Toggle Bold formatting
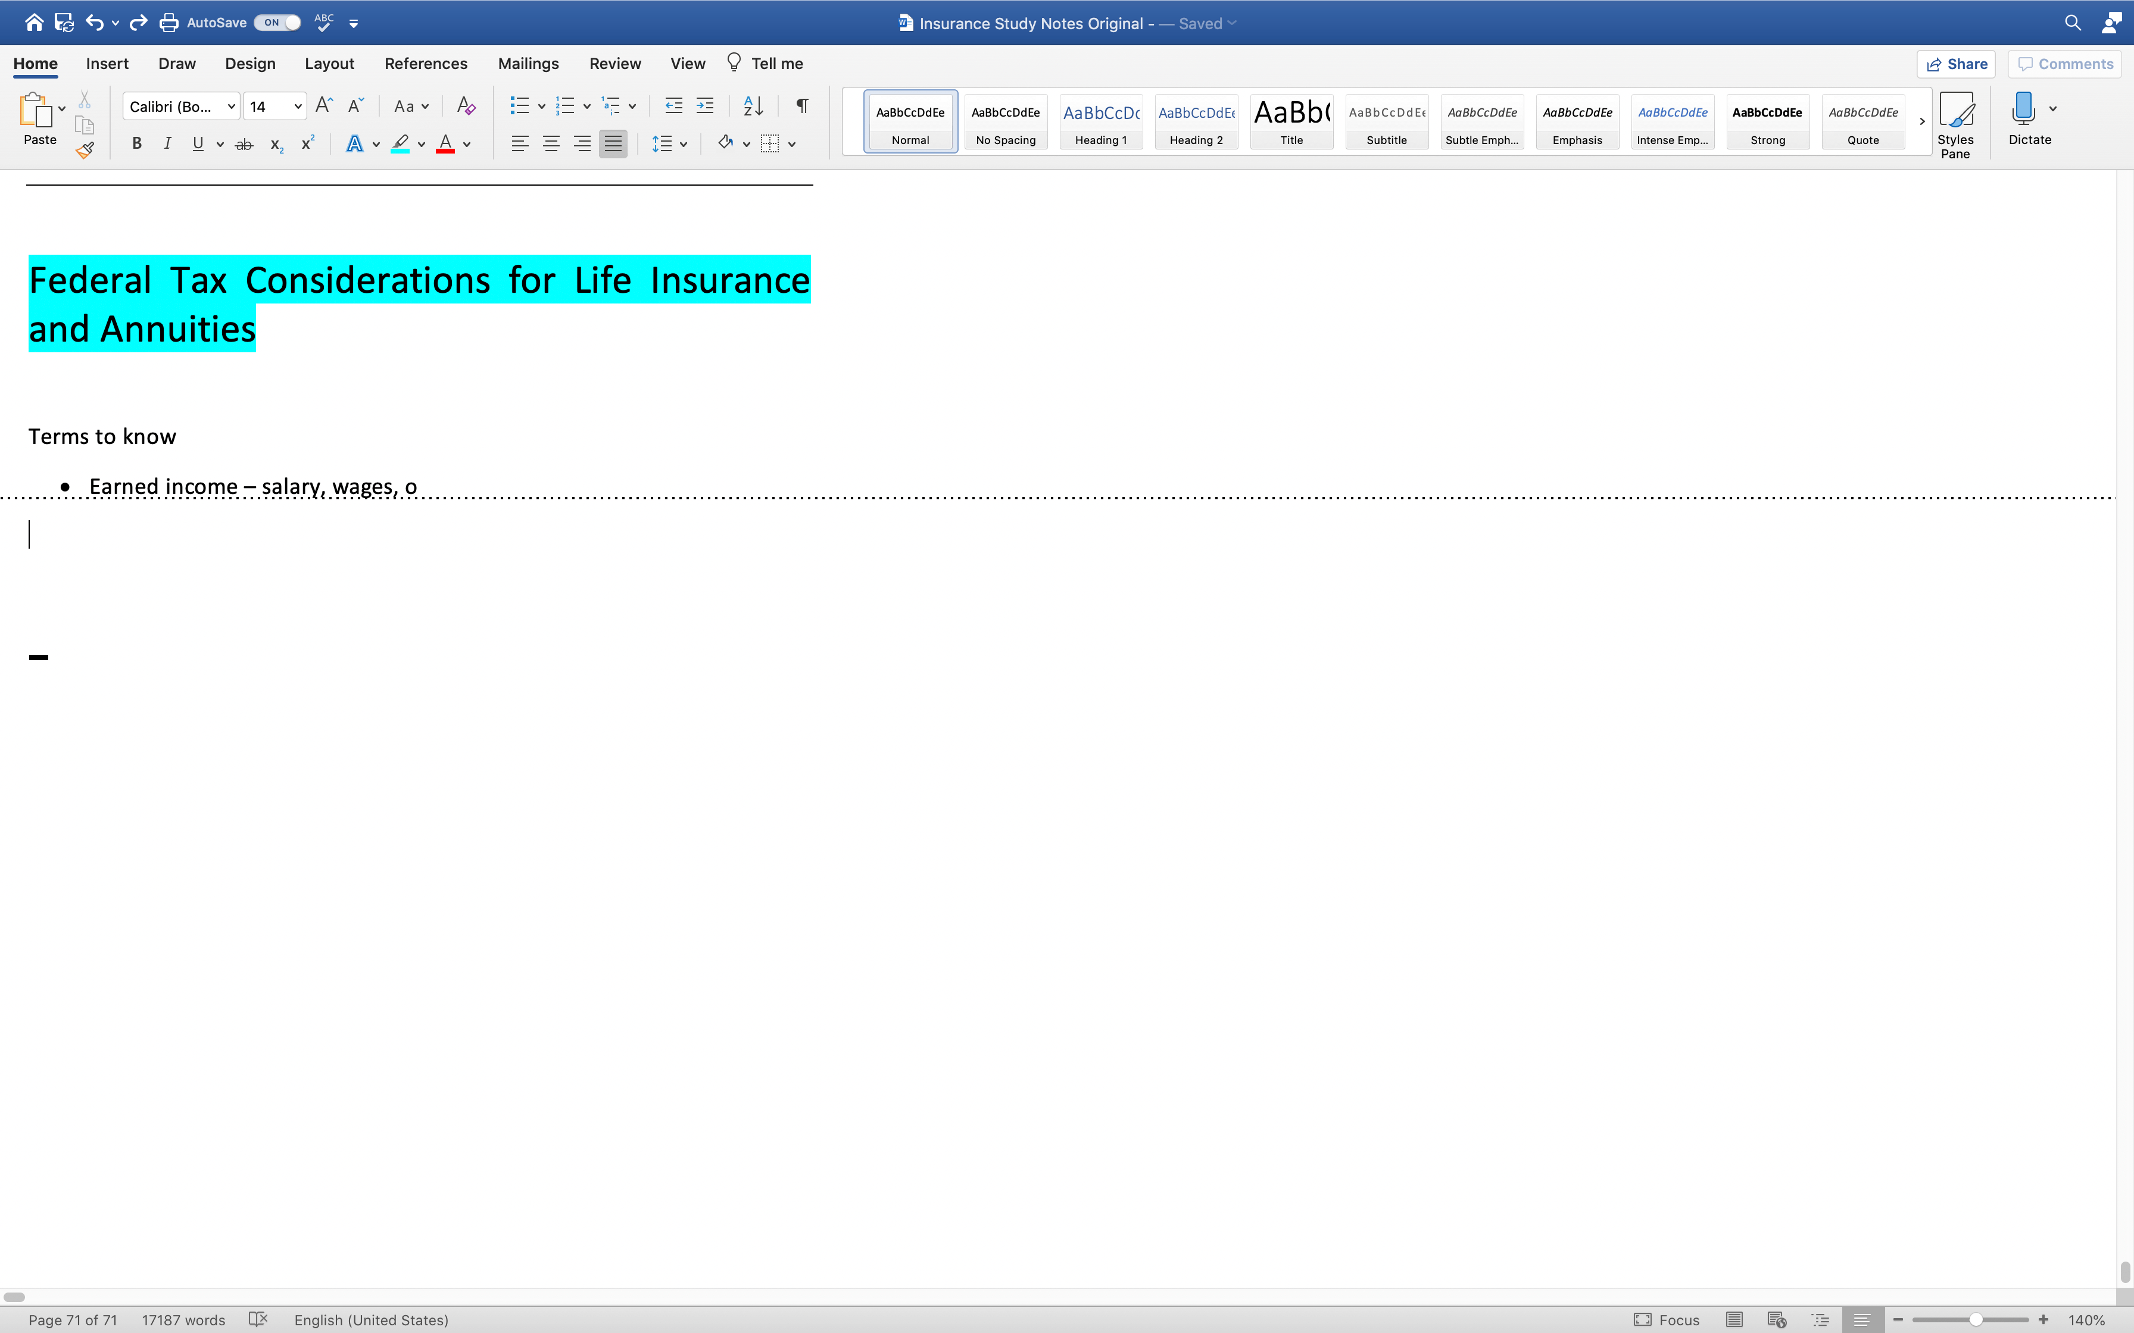This screenshot has height=1333, width=2134. 137,143
